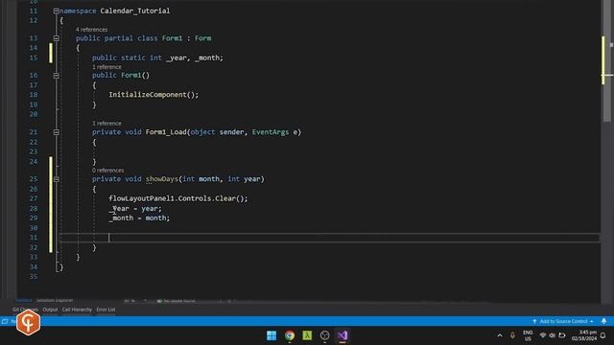Click the '_month = month;' statement
The image size is (614, 345).
click(139, 218)
